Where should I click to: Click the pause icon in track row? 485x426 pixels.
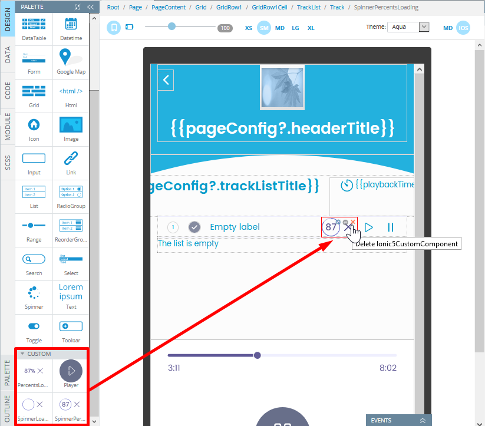pyautogui.click(x=391, y=227)
